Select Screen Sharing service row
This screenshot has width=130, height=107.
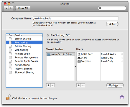(24, 39)
